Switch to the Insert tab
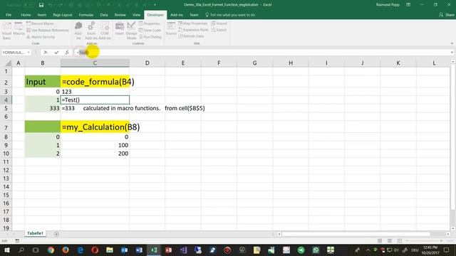This screenshot has width=456, height=256. pos(42,15)
